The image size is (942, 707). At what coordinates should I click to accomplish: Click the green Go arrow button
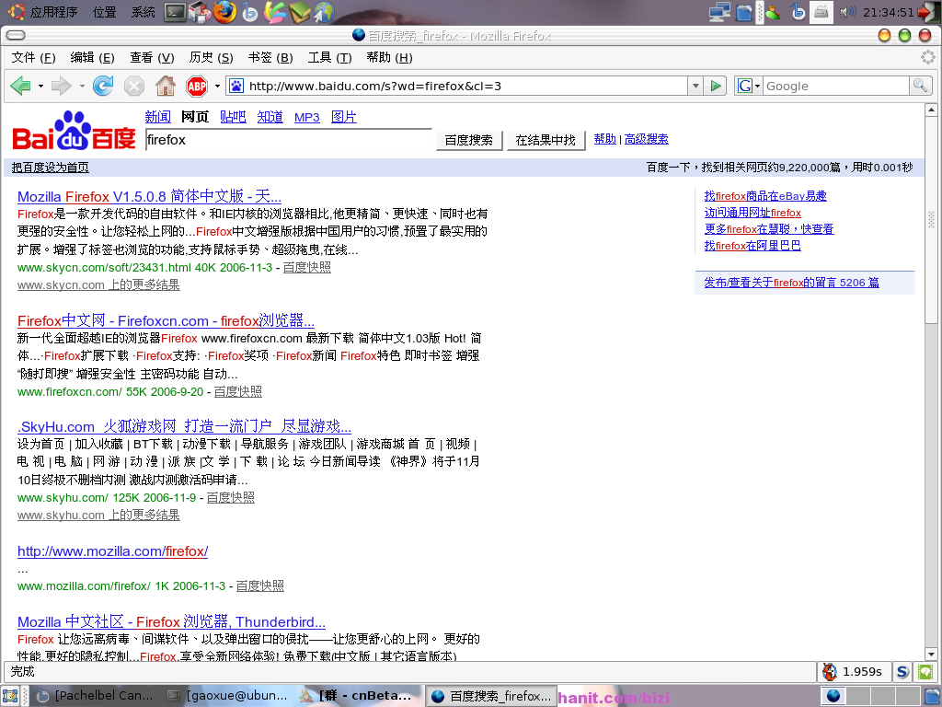pyautogui.click(x=716, y=86)
